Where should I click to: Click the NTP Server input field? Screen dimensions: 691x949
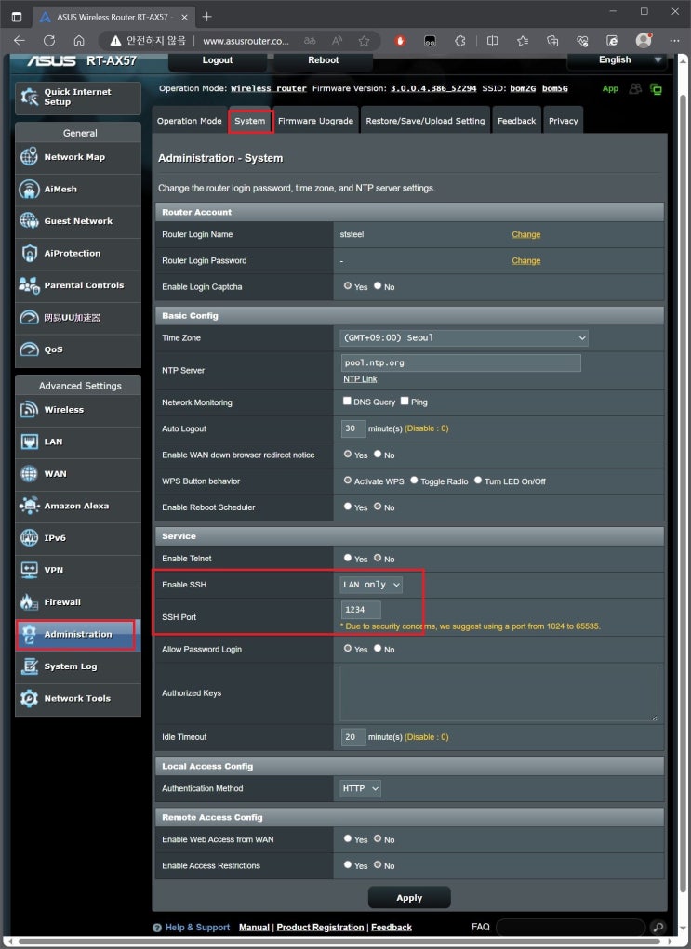(461, 362)
